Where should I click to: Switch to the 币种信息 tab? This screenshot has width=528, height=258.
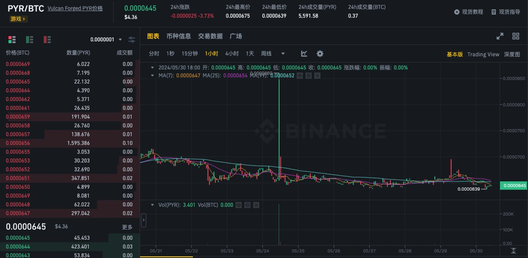pyautogui.click(x=179, y=36)
